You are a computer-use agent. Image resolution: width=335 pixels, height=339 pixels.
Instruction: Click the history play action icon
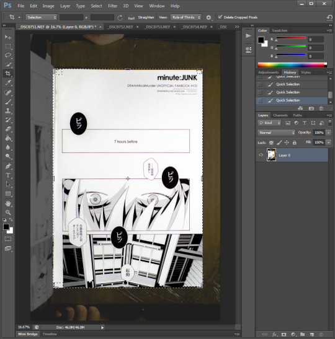[x=248, y=36]
